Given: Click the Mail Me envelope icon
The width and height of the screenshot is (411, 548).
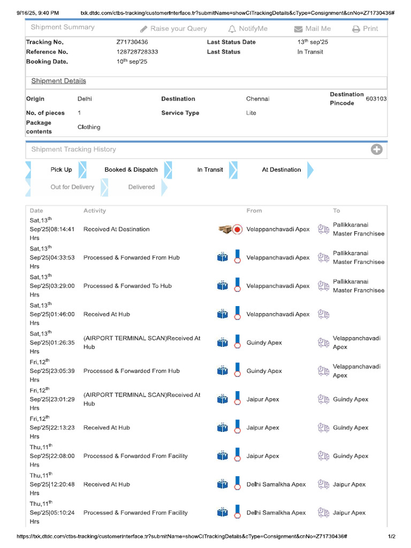Looking at the screenshot, I should 298,29.
